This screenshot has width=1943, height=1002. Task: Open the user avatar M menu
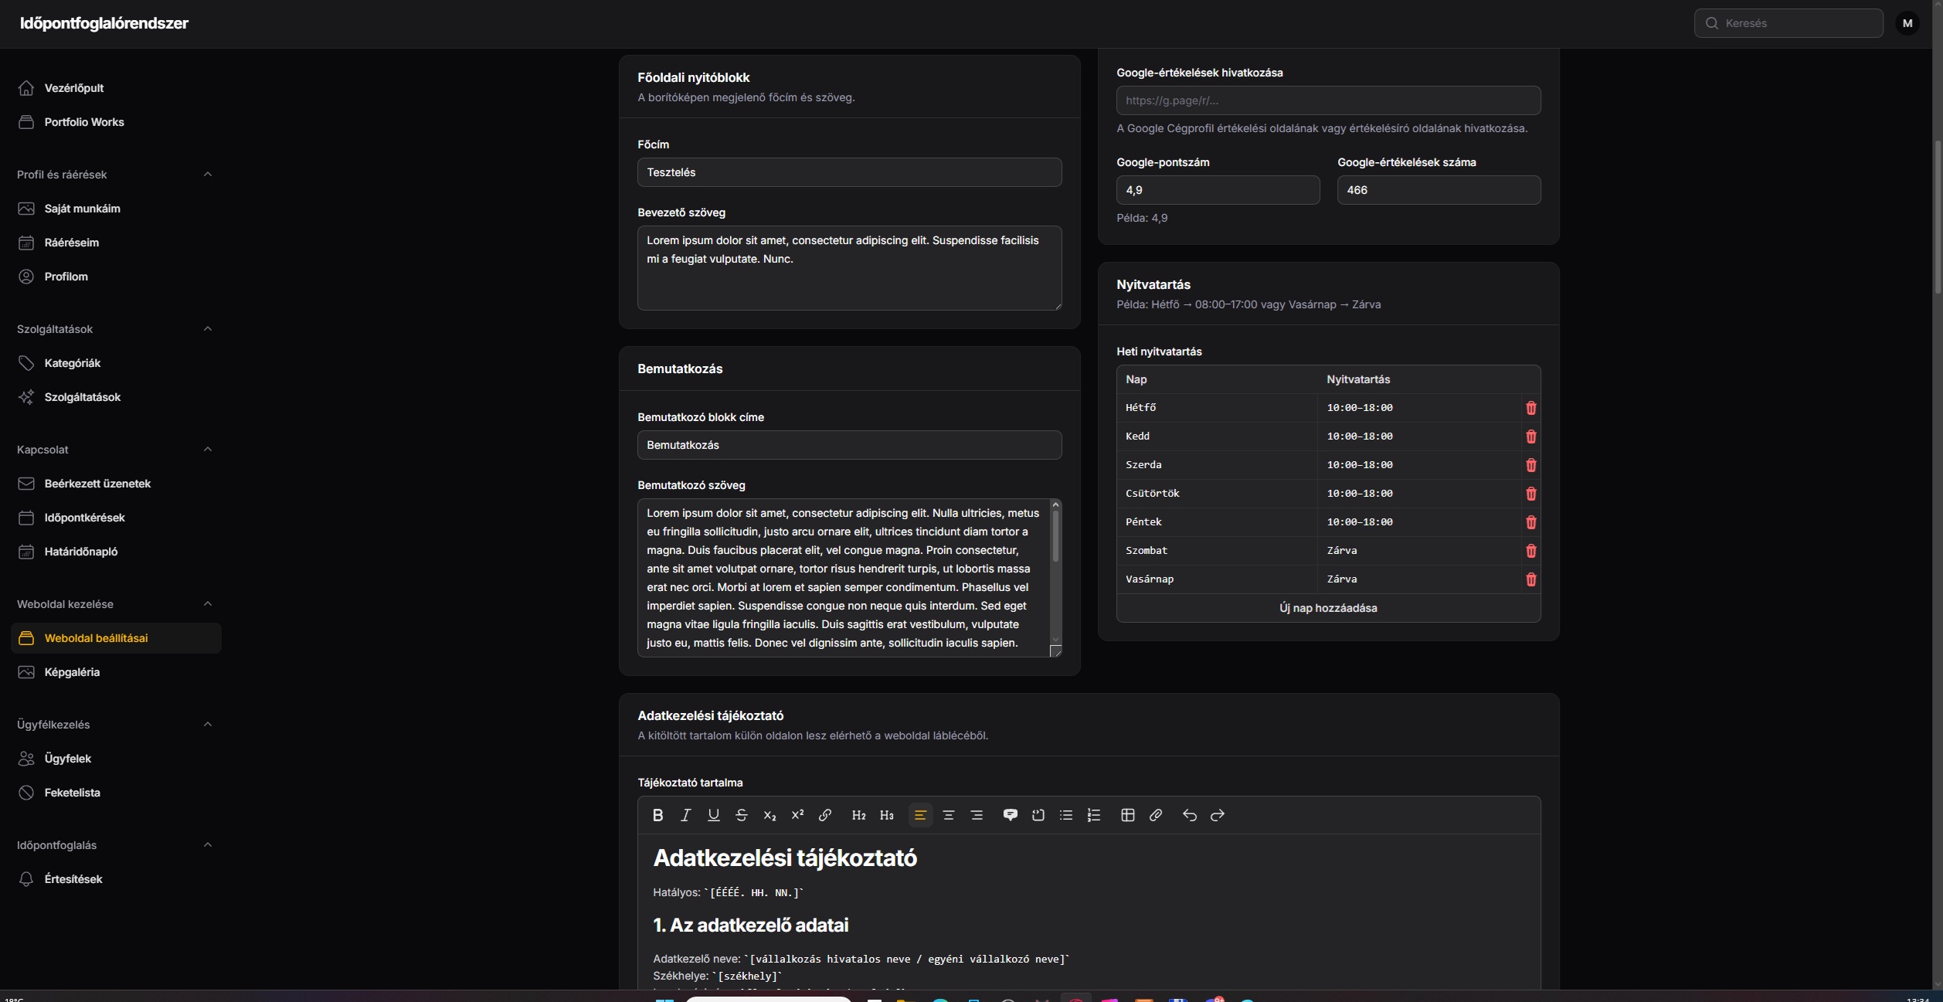click(1907, 23)
